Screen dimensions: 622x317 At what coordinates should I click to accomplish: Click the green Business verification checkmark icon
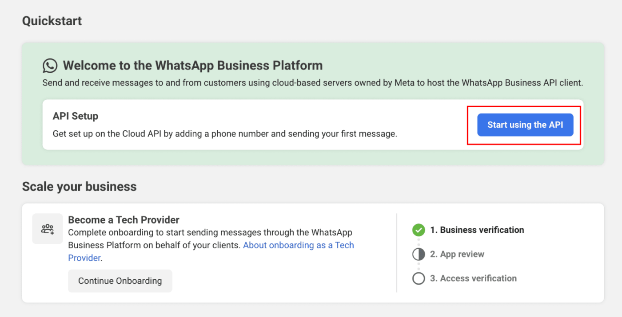(419, 230)
